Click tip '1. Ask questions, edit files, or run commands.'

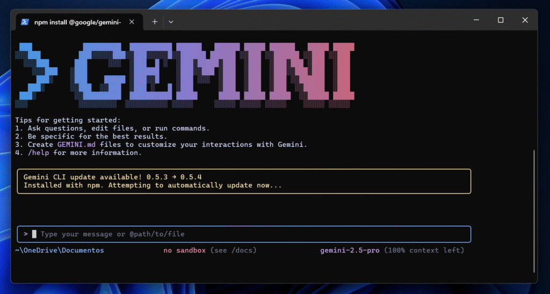click(112, 128)
